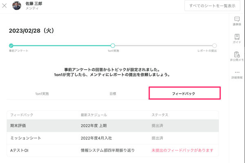Click the completed 事前アンケート step marker
The width and height of the screenshot is (245, 163).
[x=11, y=46]
